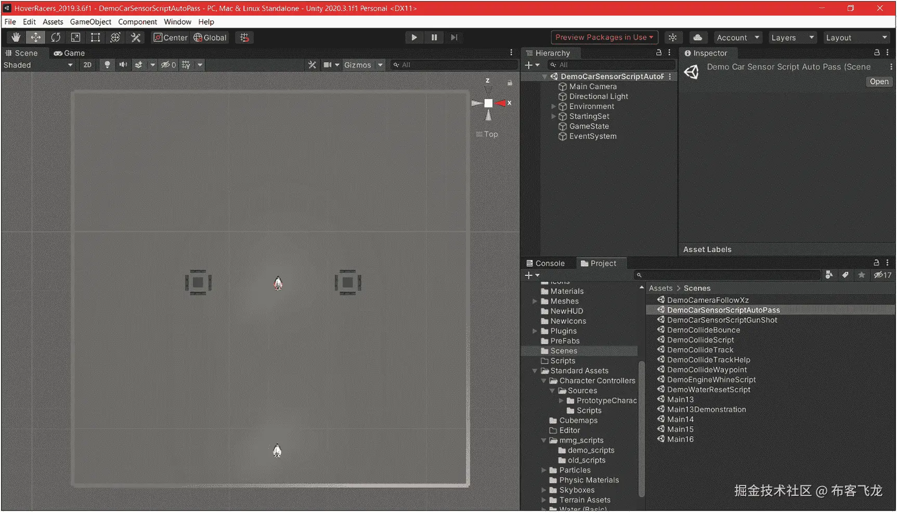Open Preview Packages in Use dropdown
Viewport: 897px width, 512px height.
(x=604, y=37)
